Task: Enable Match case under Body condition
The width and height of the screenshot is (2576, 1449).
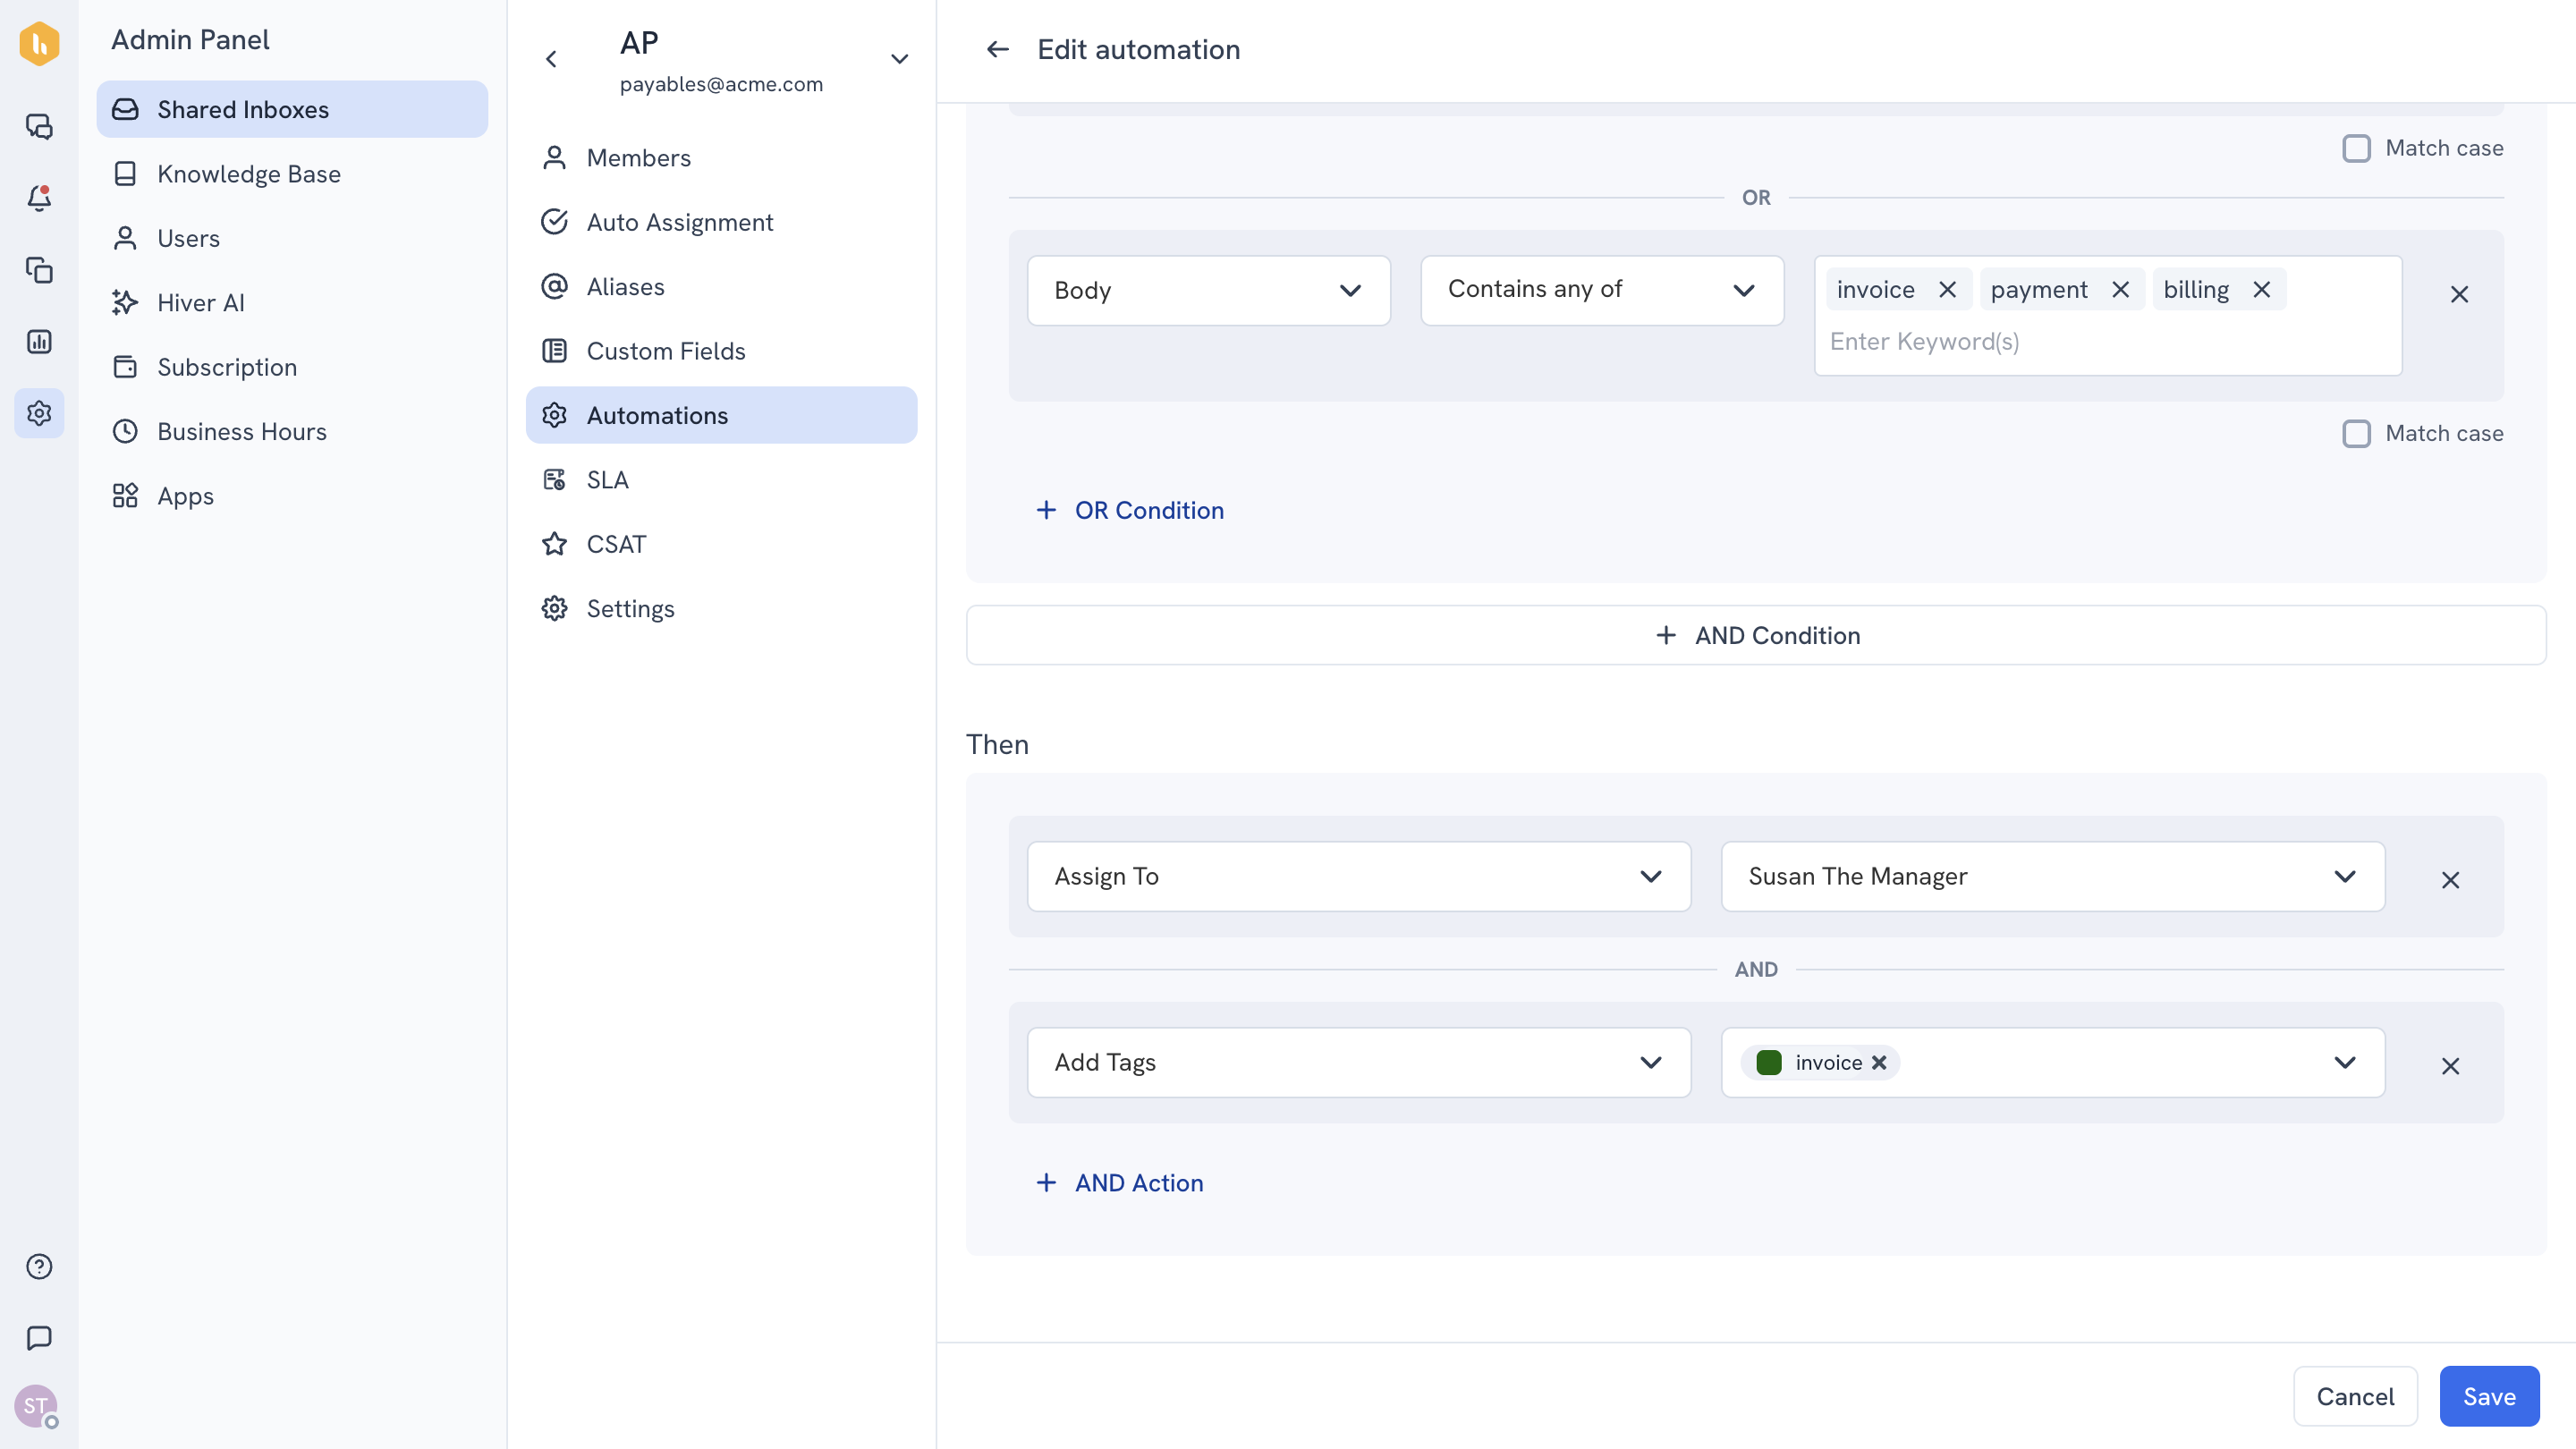Action: [2356, 433]
